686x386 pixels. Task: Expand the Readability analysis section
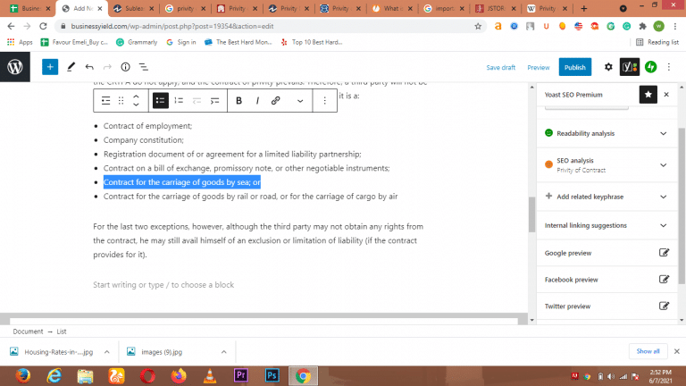663,133
